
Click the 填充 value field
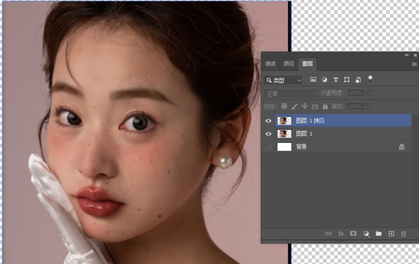(356, 106)
